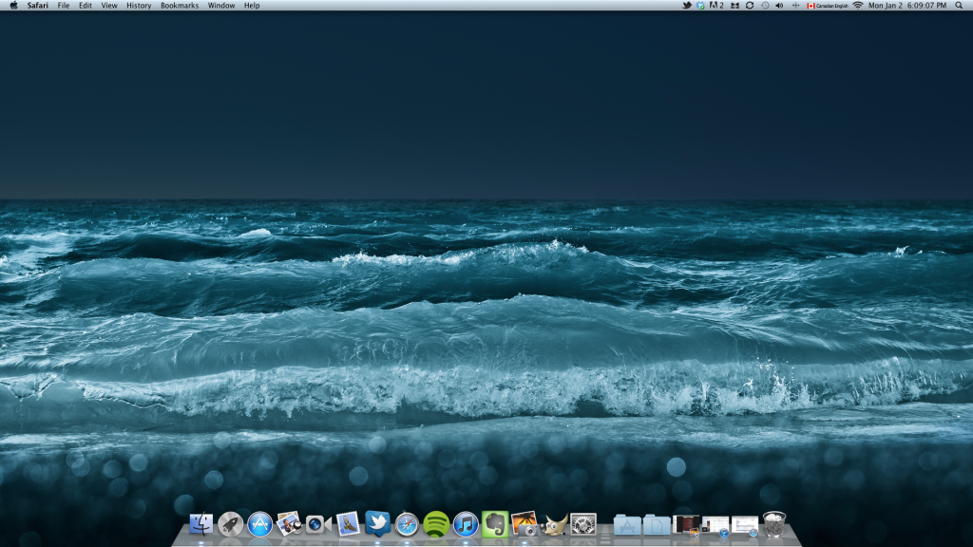Open GIMP mascot icon in Dock

click(x=554, y=525)
